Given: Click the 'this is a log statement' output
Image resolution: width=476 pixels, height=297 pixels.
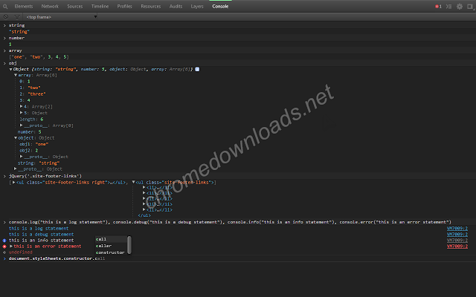Looking at the screenshot, I should (x=39, y=229).
